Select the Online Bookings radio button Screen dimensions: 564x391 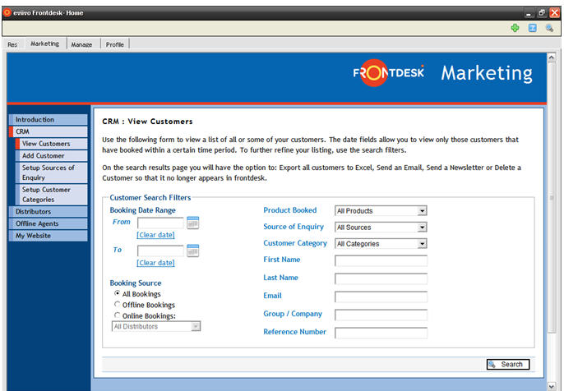(117, 315)
